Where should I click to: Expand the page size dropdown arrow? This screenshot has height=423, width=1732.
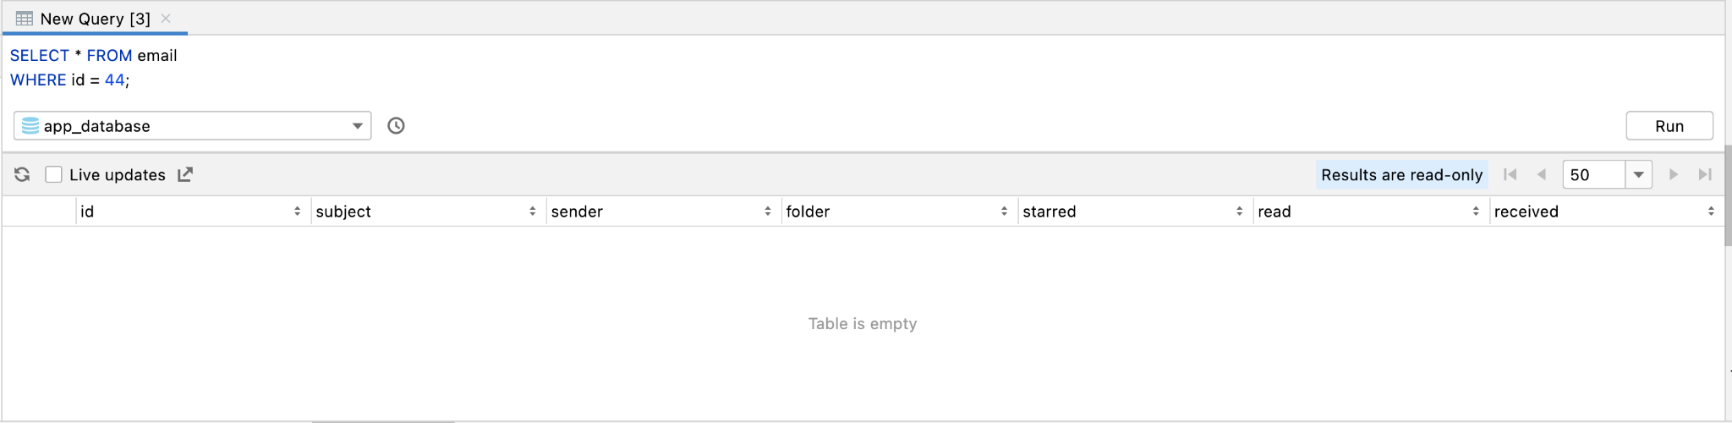tap(1638, 174)
